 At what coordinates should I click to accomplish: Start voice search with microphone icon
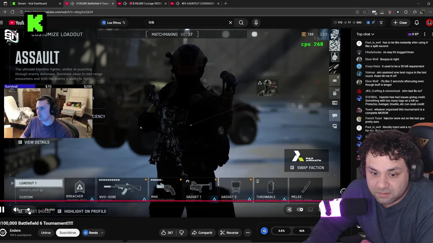click(x=256, y=23)
